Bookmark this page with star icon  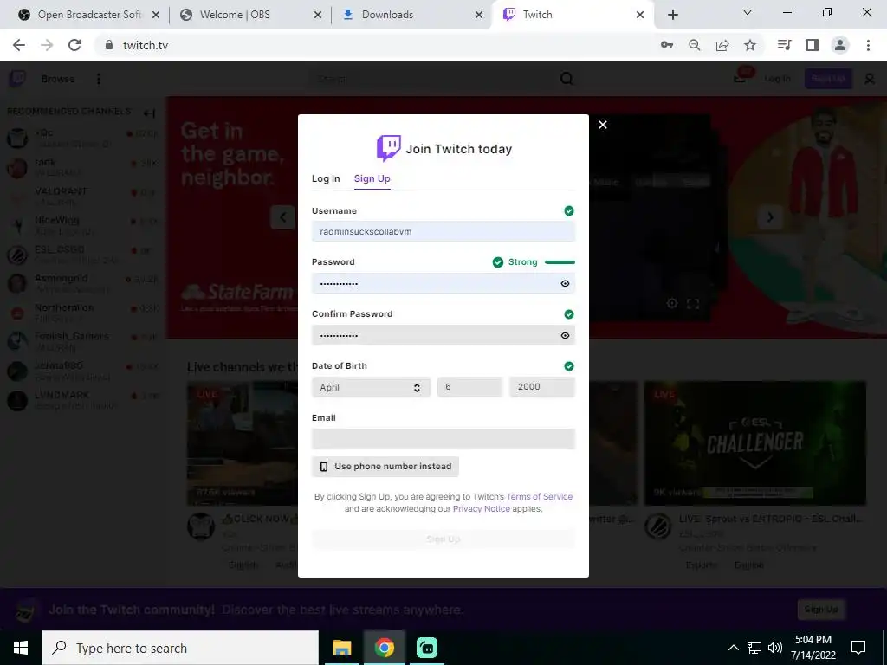point(750,45)
